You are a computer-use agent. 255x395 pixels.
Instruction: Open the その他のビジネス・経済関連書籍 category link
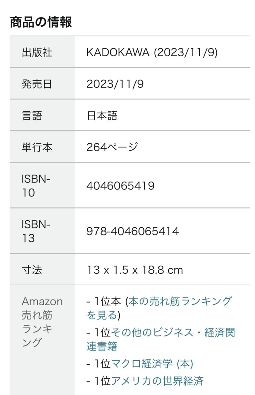173,333
